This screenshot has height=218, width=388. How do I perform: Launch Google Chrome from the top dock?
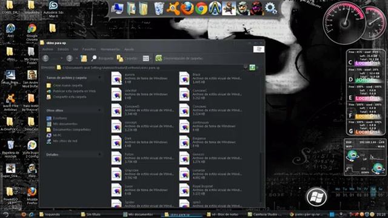click(201, 8)
